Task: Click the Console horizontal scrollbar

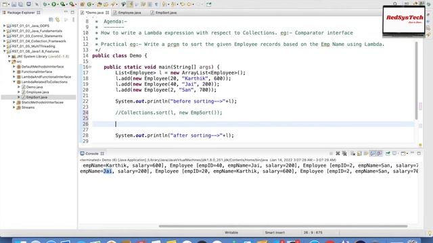Action: point(283,226)
